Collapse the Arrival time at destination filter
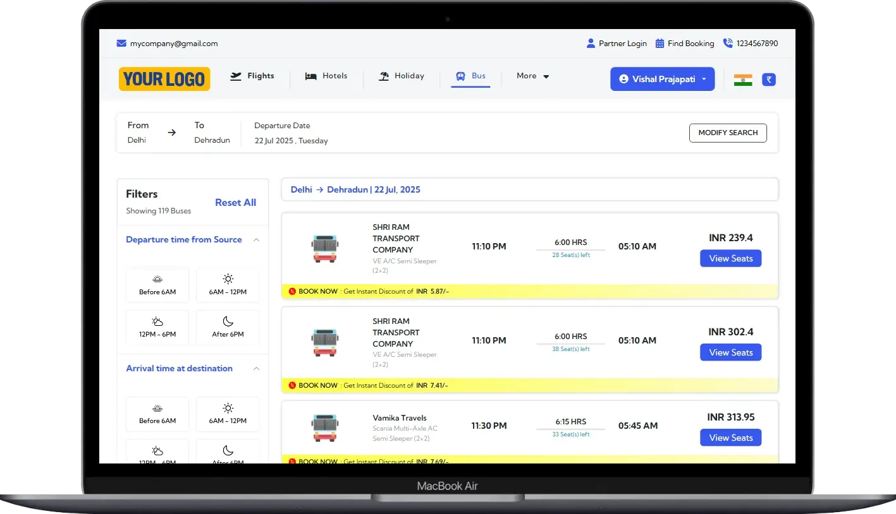 pos(256,369)
